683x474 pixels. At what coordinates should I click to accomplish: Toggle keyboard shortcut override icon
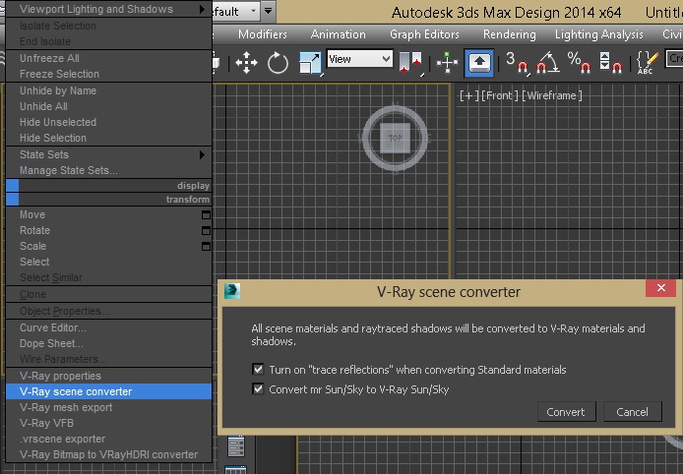pyautogui.click(x=479, y=63)
